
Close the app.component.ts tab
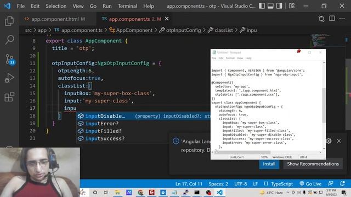[x=167, y=19]
